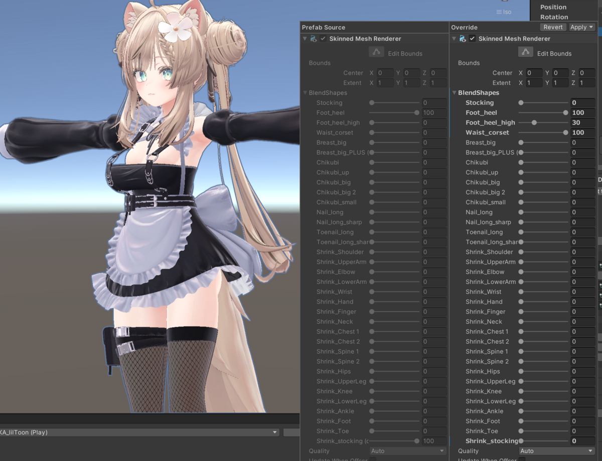
Task: Disable the Skinned Mesh Renderer checkbox in Override
Action: point(472,39)
